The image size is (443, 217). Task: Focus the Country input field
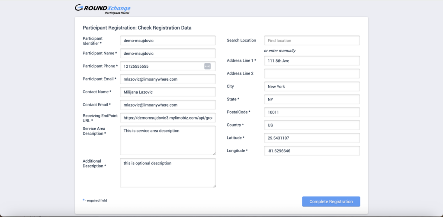[x=311, y=125]
